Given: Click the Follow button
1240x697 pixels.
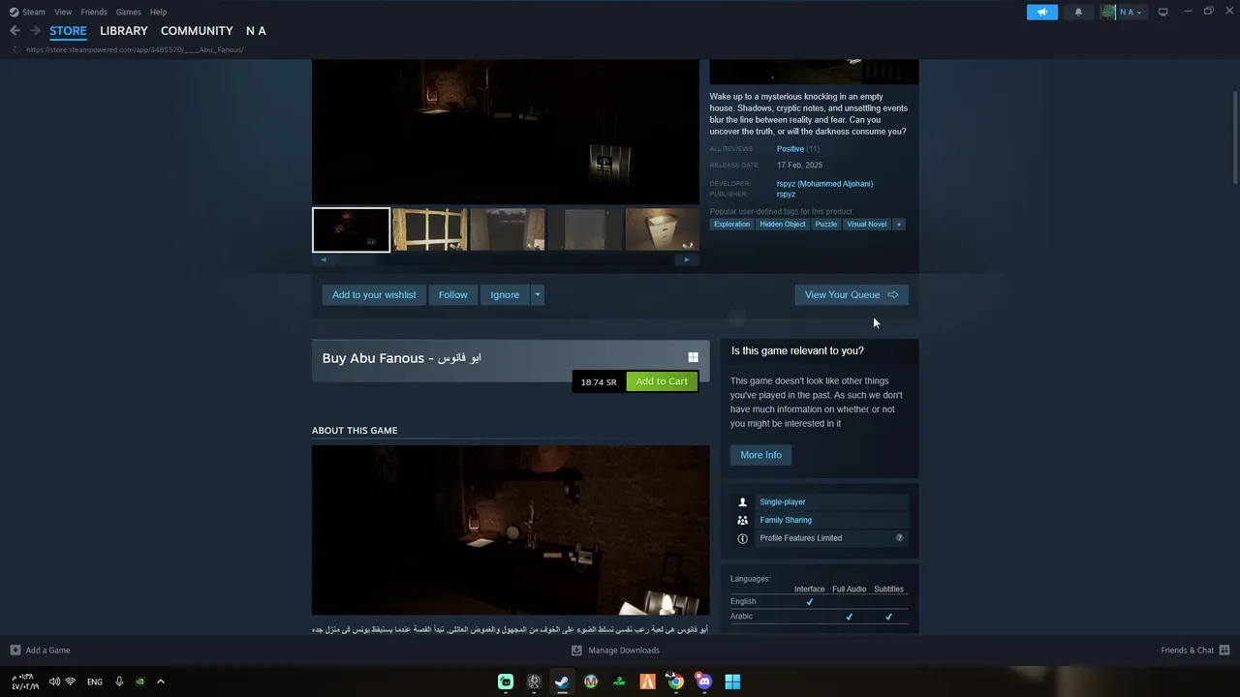Looking at the screenshot, I should click(x=452, y=294).
